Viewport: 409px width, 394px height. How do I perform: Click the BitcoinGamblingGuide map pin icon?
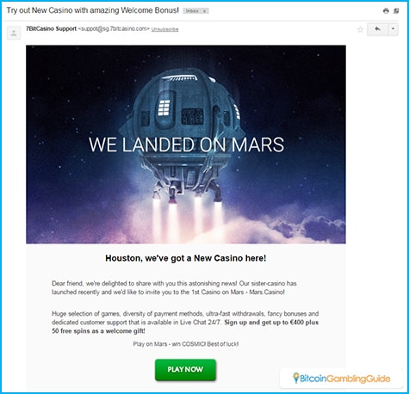coord(296,378)
